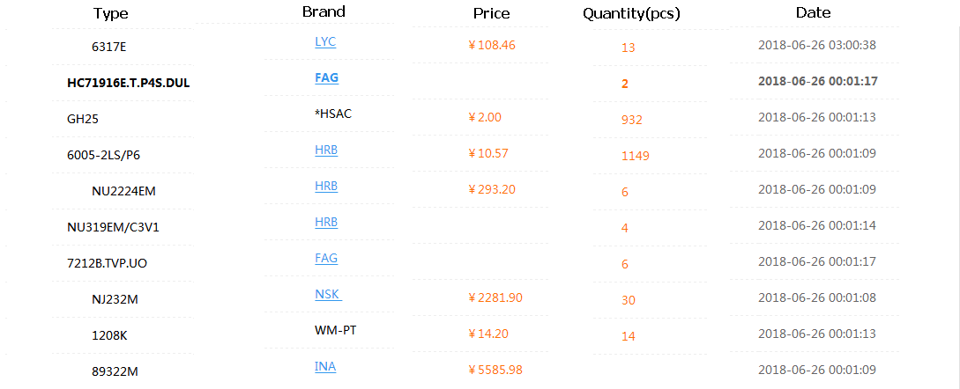Select the Date column header
960x389 pixels.
813,12
